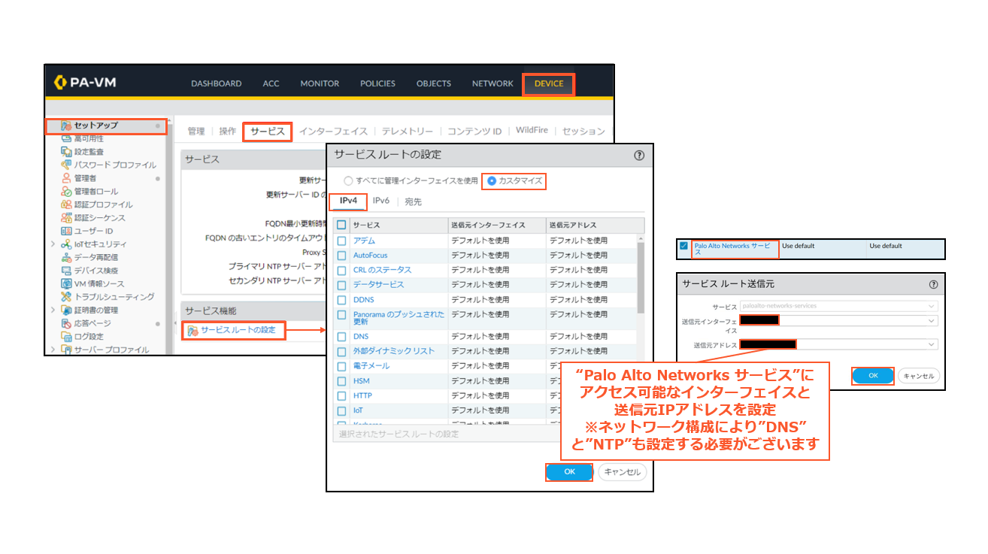Switch to the 宛先 tab
This screenshot has width=988, height=554.
413,201
